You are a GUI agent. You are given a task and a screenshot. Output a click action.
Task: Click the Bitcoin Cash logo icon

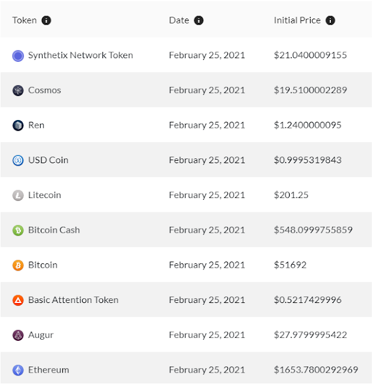point(18,230)
